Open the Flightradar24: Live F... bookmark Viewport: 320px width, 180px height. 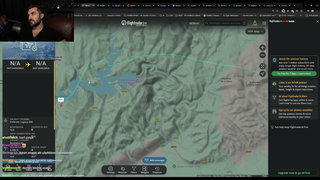[268, 15]
